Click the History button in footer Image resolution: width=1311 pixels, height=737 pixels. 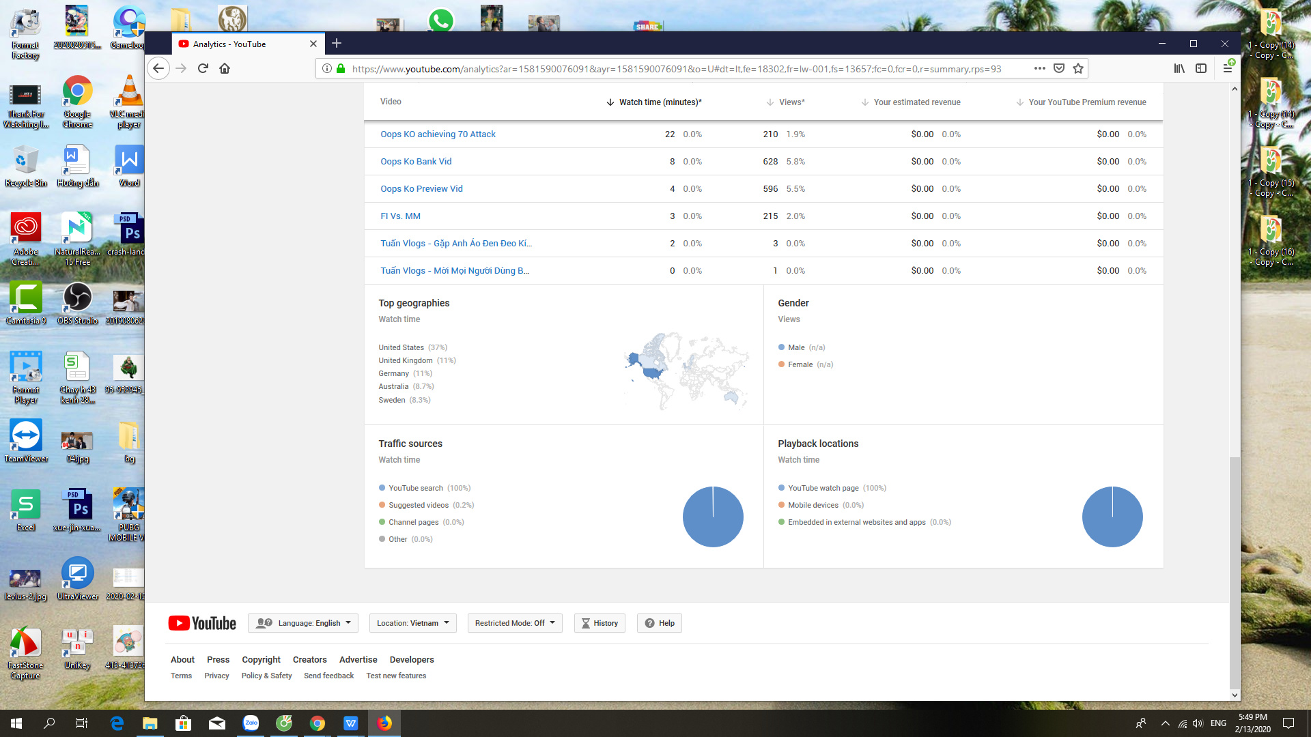(x=600, y=623)
